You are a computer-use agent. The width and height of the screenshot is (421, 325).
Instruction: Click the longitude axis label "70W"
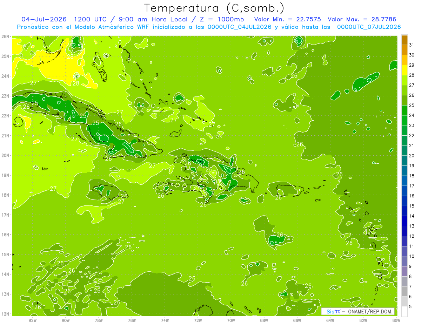coord(231,320)
